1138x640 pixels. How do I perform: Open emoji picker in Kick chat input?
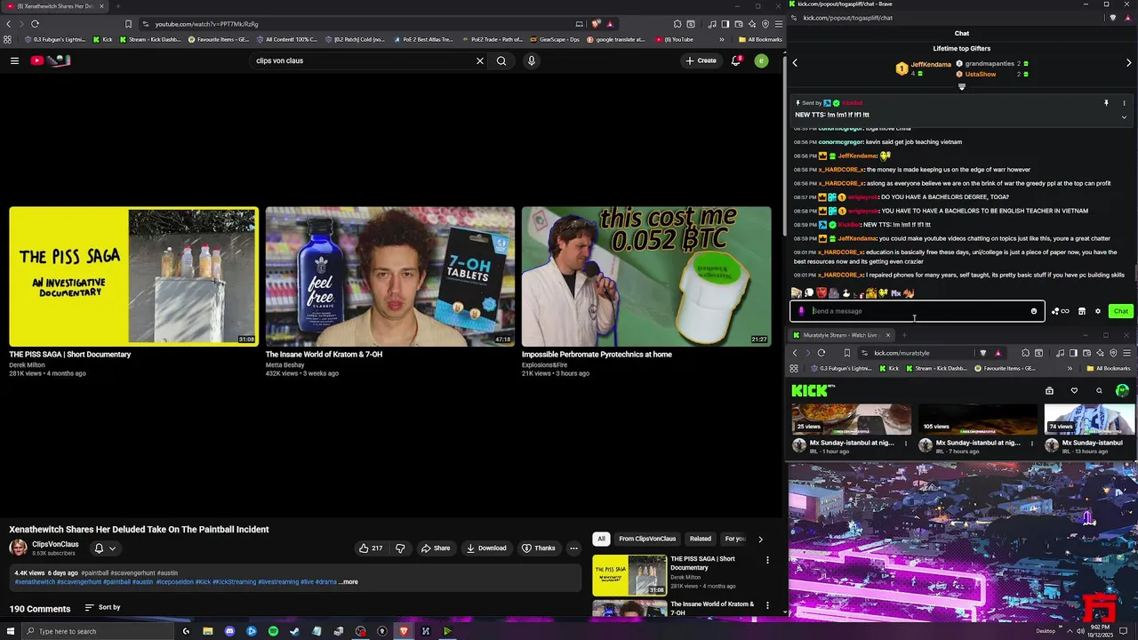coord(1034,311)
